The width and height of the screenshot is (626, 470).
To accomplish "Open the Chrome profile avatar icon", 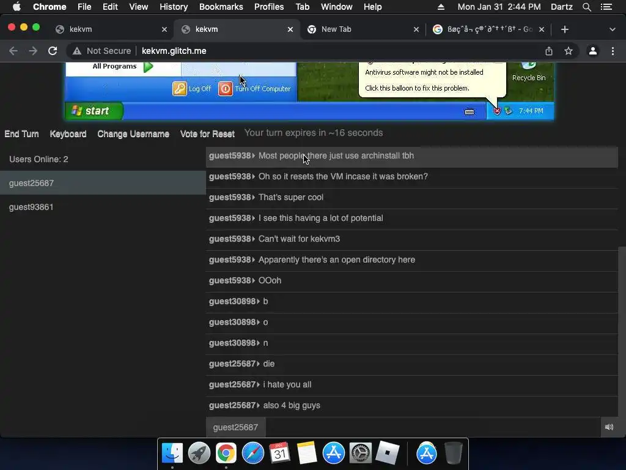I will 593,51.
